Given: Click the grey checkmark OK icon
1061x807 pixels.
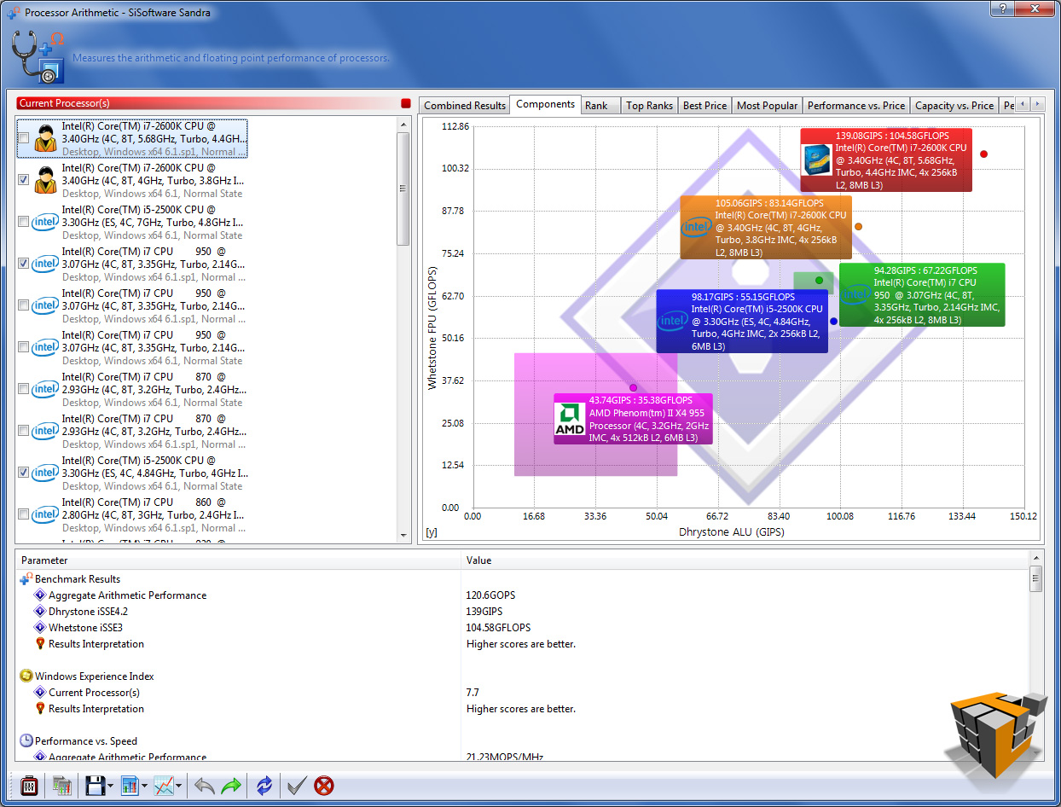Looking at the screenshot, I should coord(297,786).
